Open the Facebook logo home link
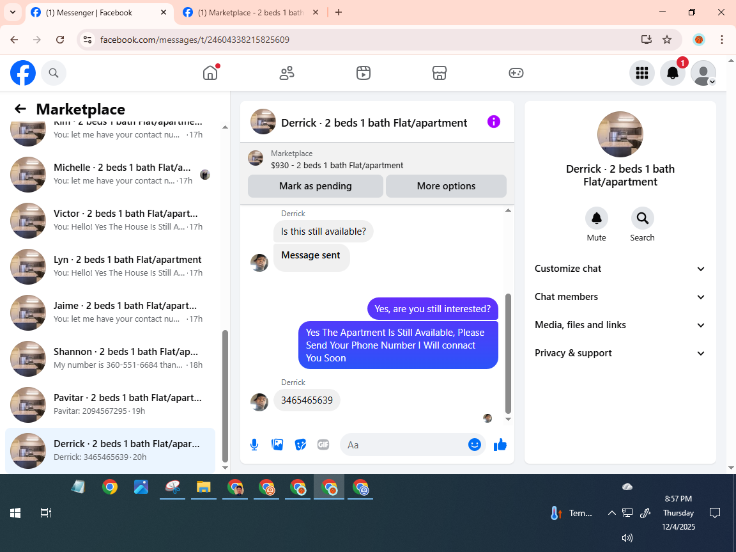The height and width of the screenshot is (552, 736). click(x=23, y=73)
